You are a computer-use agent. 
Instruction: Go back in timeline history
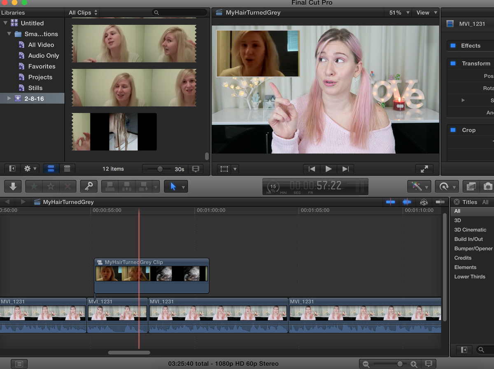pos(7,202)
